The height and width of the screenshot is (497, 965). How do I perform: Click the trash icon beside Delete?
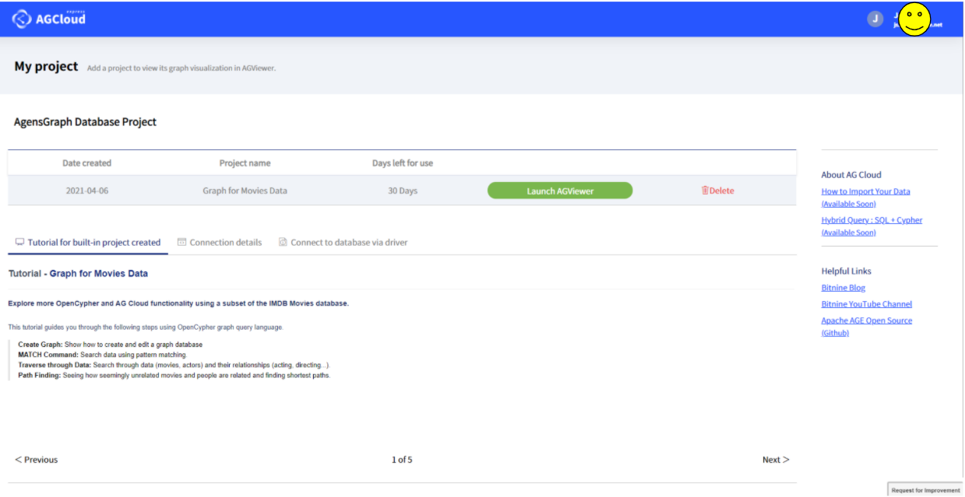[x=705, y=191]
